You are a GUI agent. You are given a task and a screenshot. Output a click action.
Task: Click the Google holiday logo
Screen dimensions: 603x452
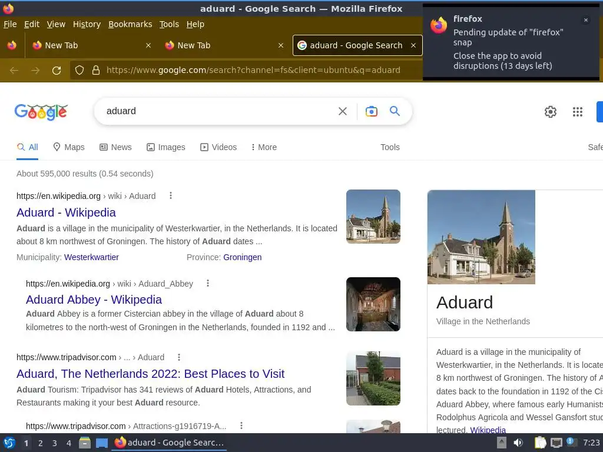tap(41, 112)
